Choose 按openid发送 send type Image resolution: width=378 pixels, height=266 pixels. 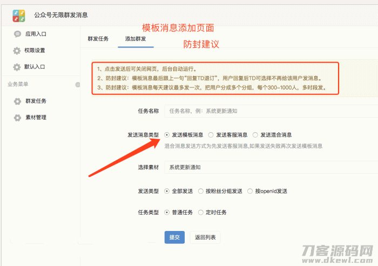click(250, 191)
